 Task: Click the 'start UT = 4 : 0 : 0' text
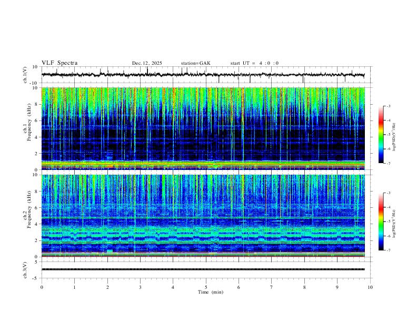tap(254, 63)
